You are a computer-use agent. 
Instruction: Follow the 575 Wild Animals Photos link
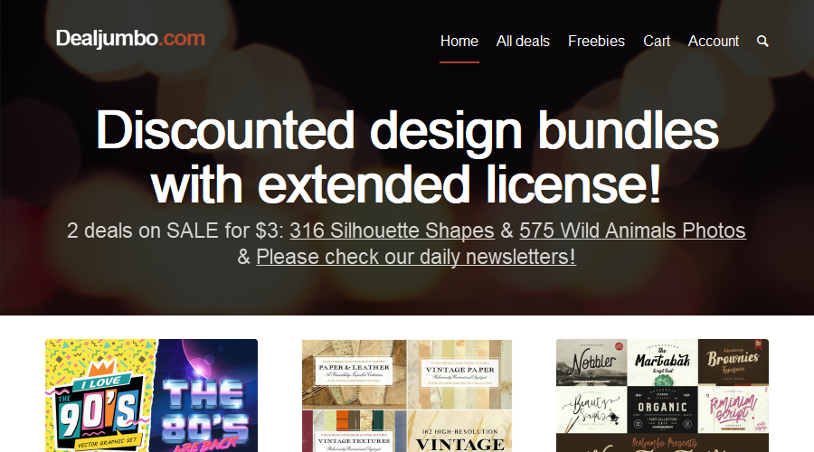[632, 231]
